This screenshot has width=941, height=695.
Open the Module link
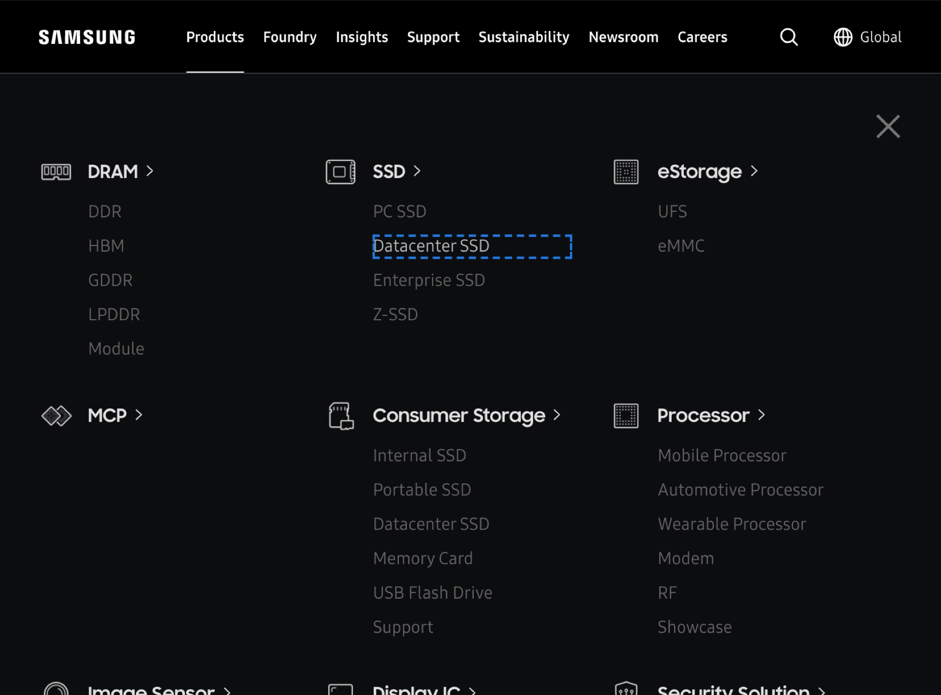pyautogui.click(x=116, y=349)
